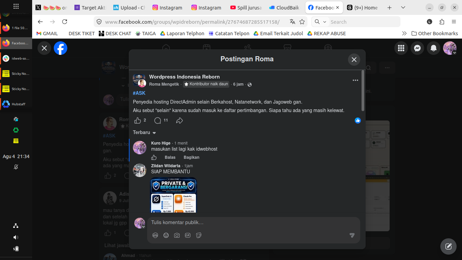The width and height of the screenshot is (462, 260).
Task: Open Facebook notifications bell
Action: pos(434,48)
